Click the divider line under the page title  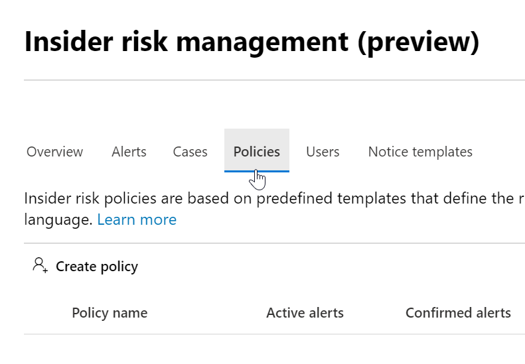pos(265,80)
